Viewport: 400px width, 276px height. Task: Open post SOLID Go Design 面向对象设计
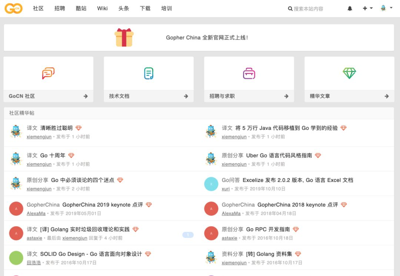(x=91, y=254)
